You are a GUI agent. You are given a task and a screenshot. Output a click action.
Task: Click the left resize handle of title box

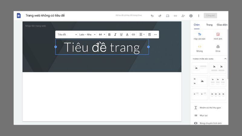click(x=56, y=47)
